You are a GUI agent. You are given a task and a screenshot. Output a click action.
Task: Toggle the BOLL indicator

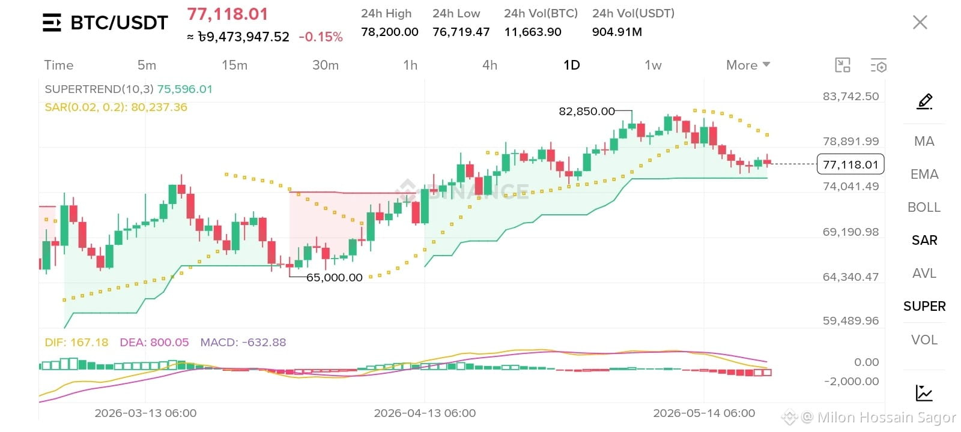[924, 207]
